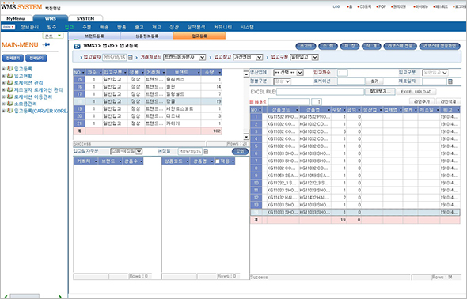Click scroll-down arrow of upper-left grid
Screen dimensions: 467x299
pos(246,137)
